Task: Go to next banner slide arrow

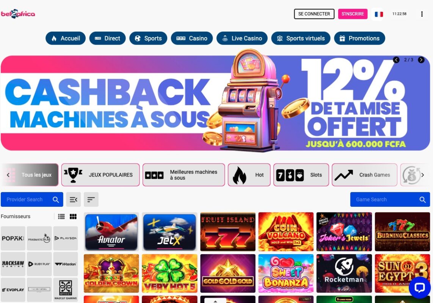Action: click(x=421, y=60)
